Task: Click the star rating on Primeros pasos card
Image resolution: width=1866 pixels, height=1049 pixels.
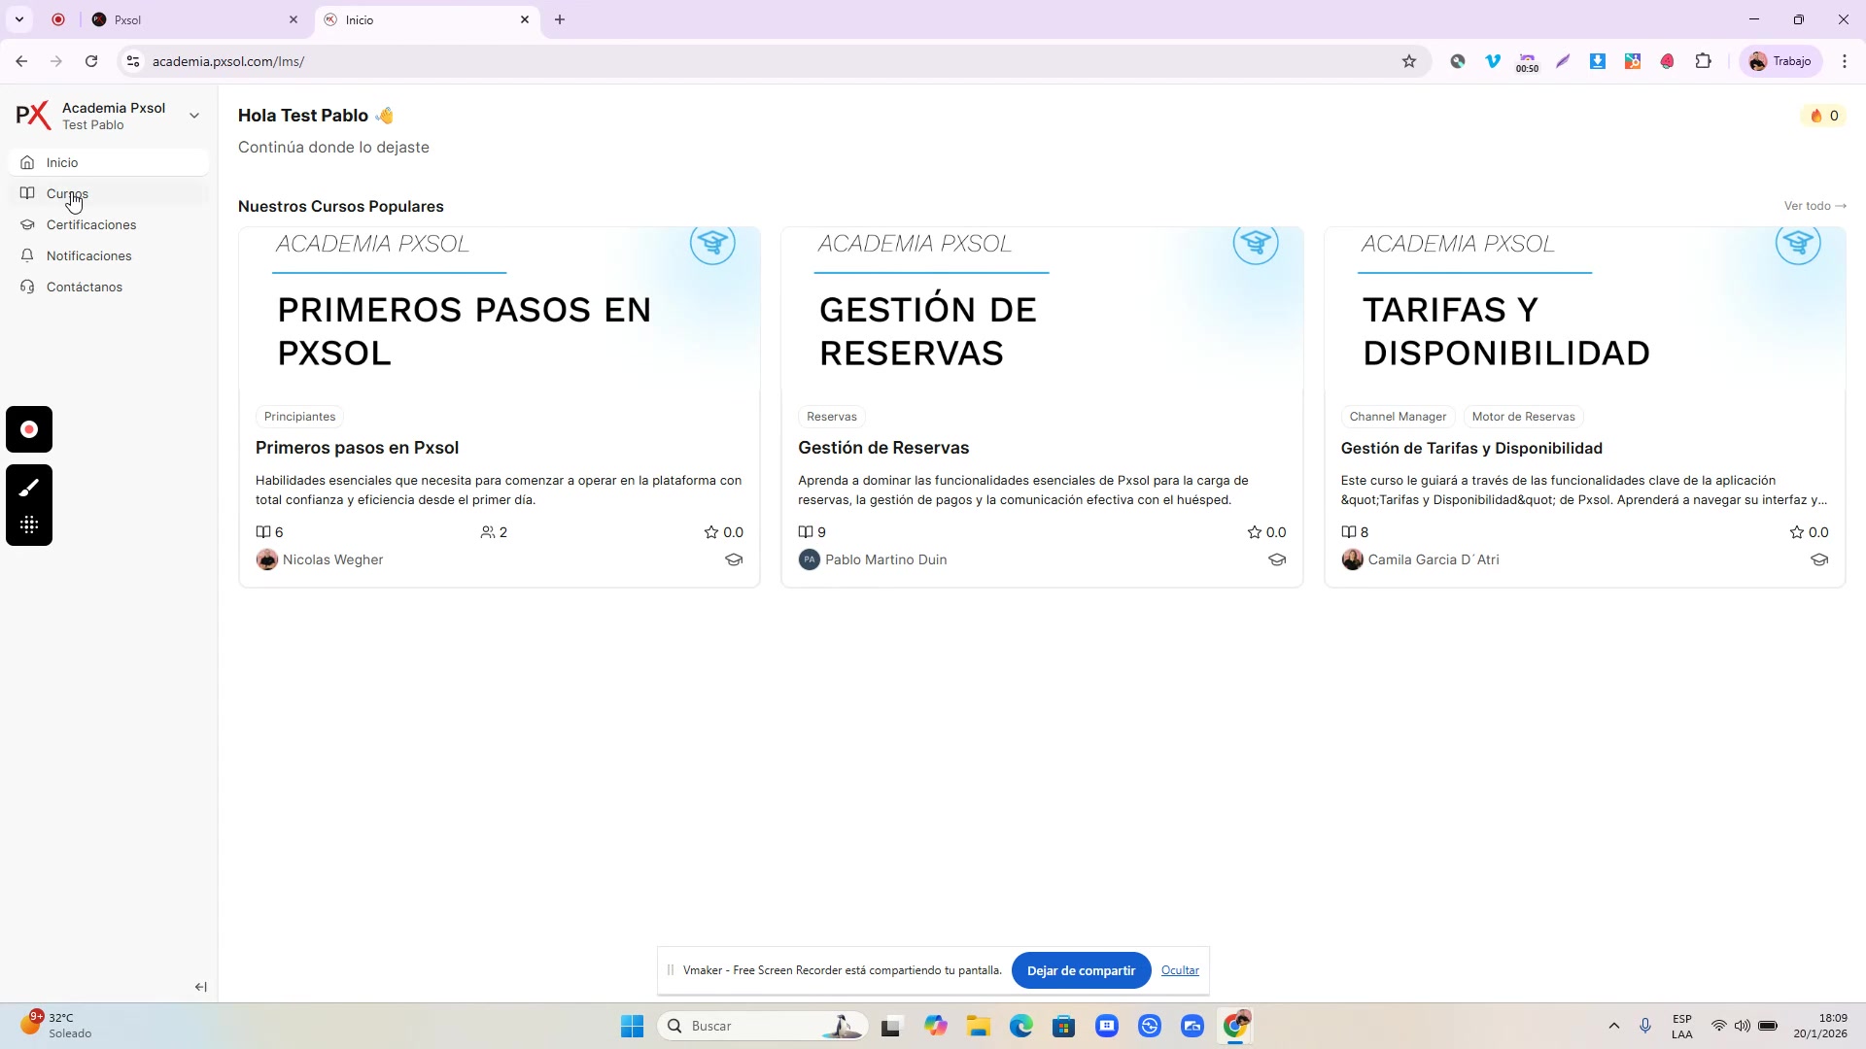Action: pos(724,532)
